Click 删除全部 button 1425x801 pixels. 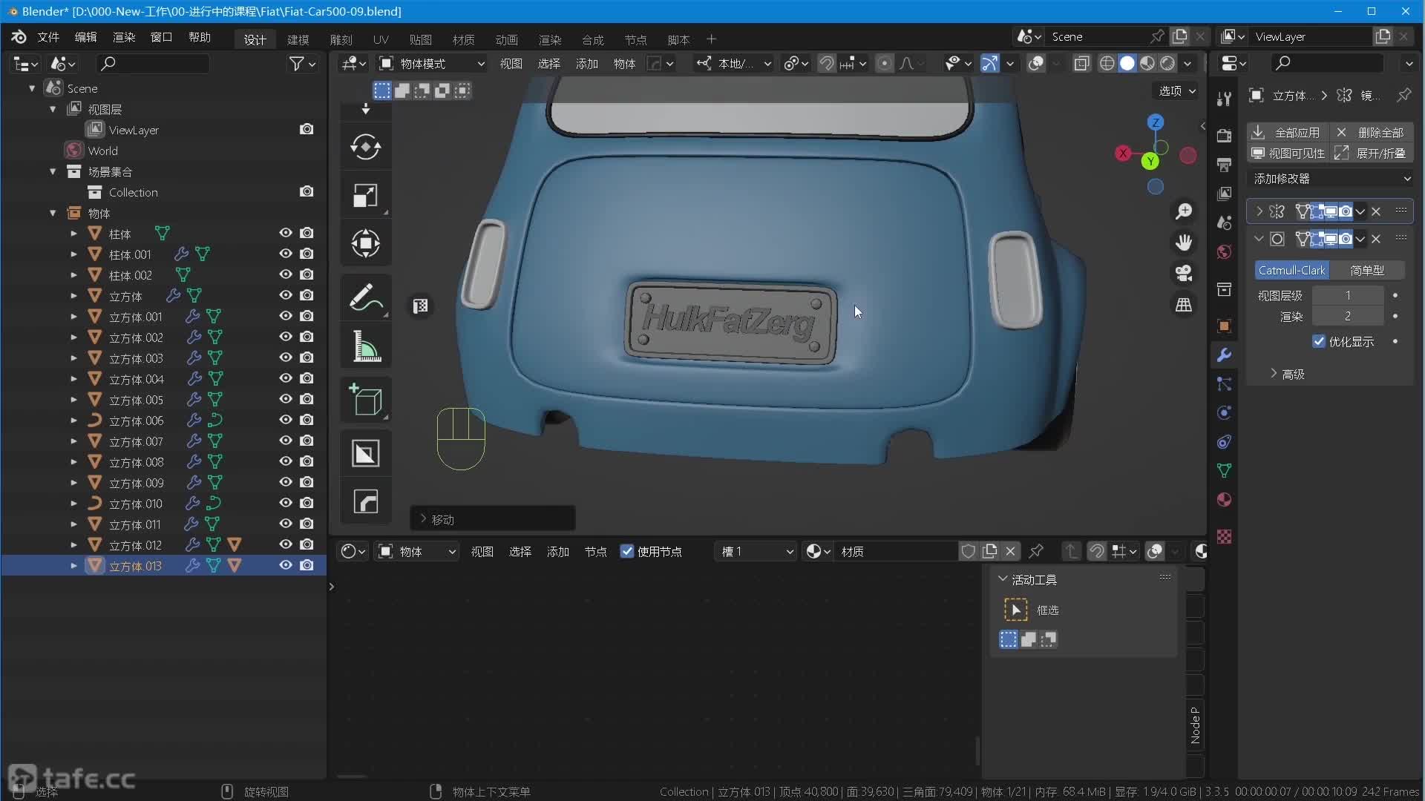[1371, 132]
